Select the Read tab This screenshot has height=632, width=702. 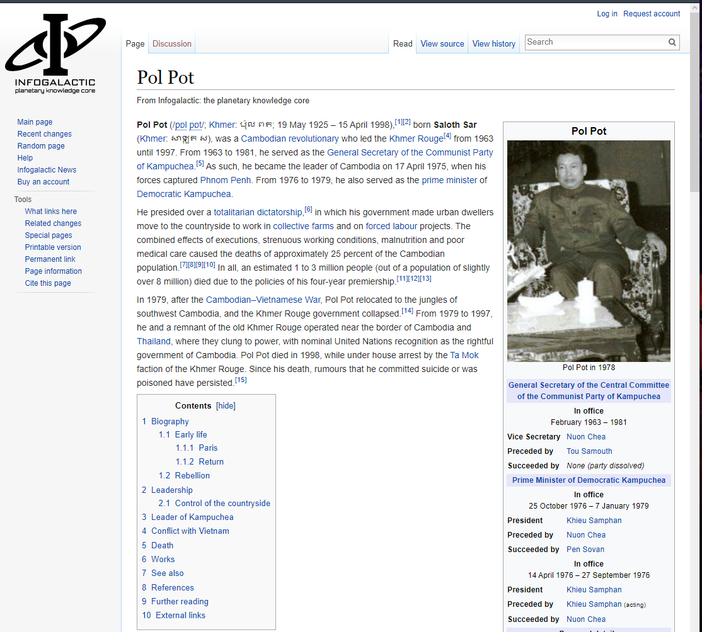point(403,44)
